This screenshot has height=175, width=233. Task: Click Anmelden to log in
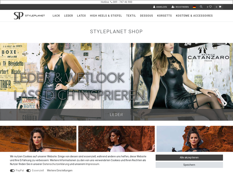[x=160, y=7]
